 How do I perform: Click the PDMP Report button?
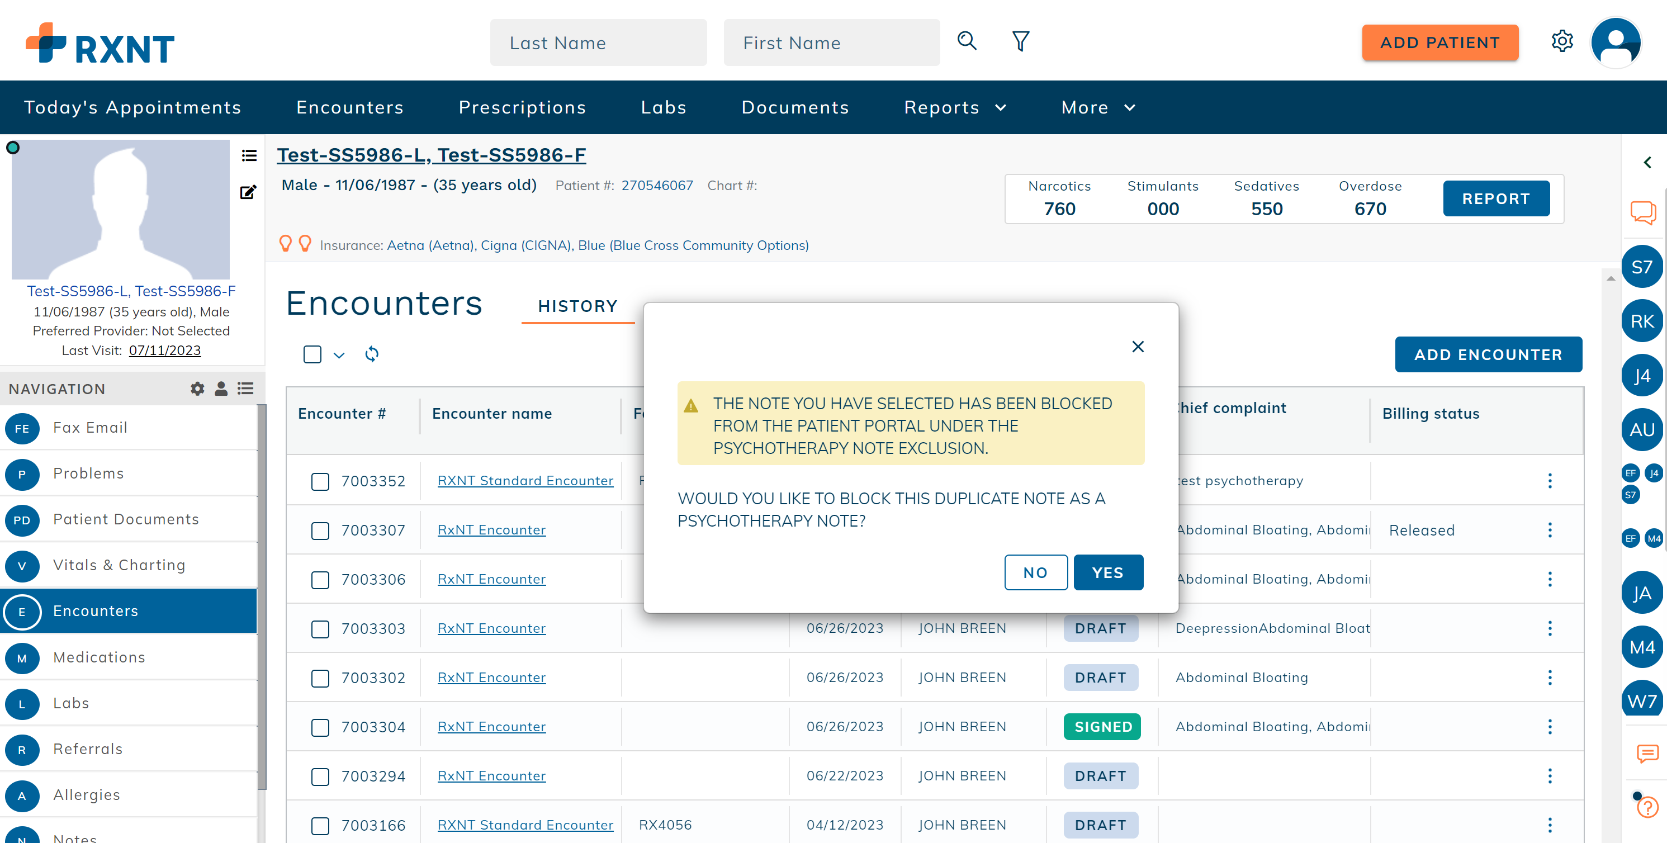(1495, 198)
